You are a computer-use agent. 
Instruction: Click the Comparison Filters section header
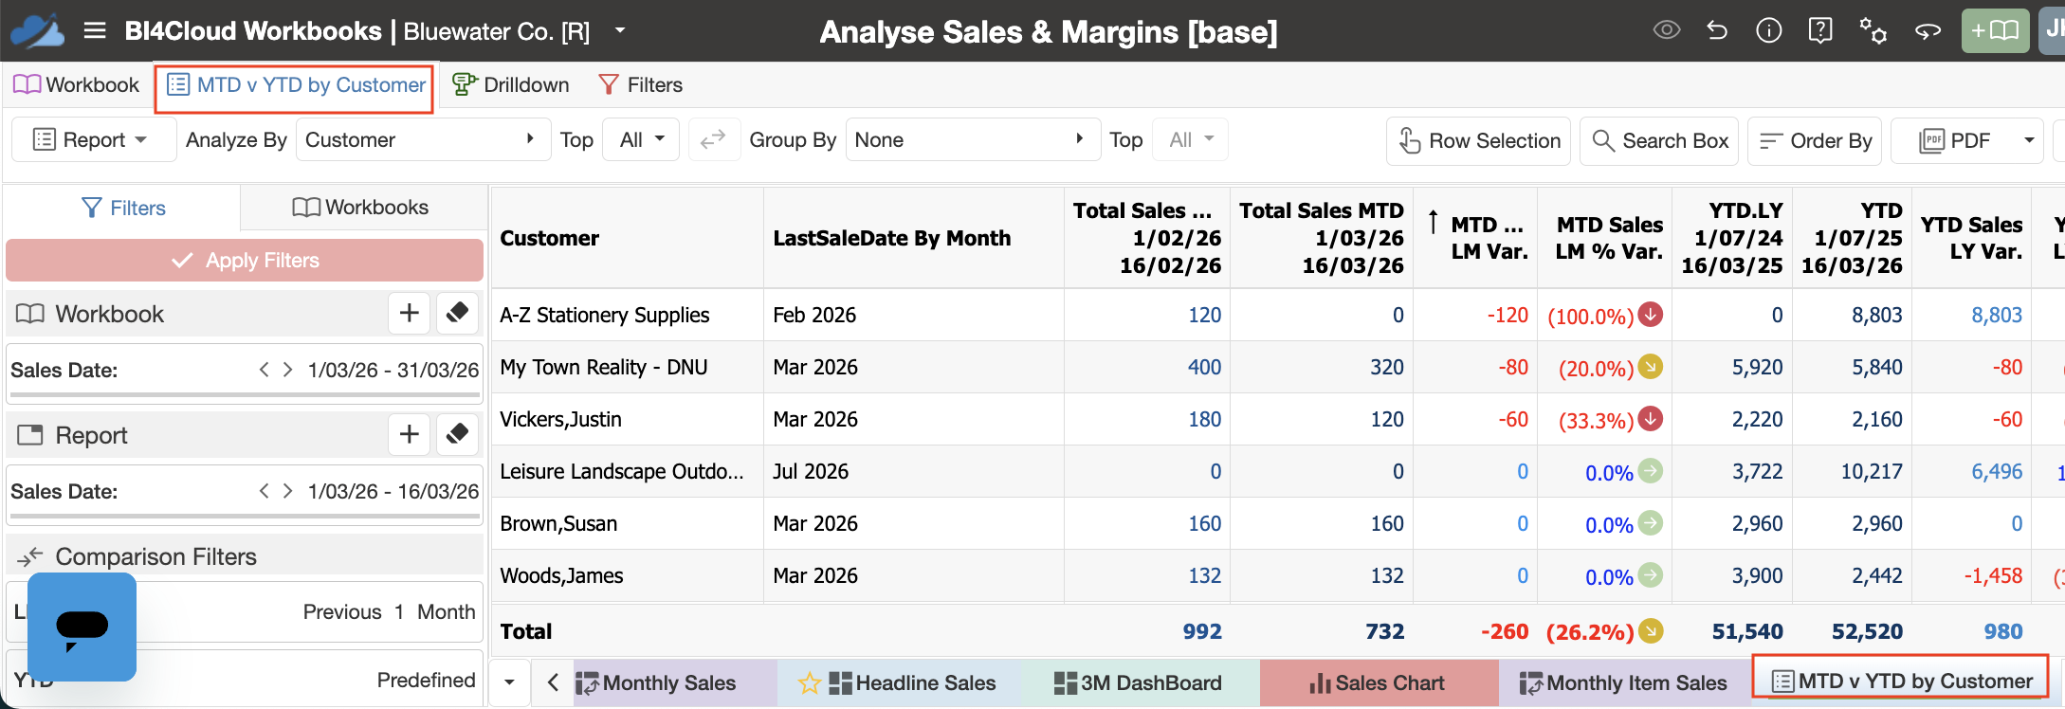(245, 556)
